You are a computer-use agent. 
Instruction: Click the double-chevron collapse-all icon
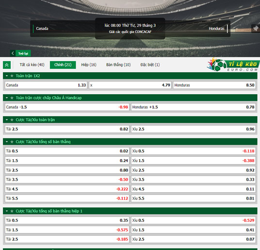(7, 65)
